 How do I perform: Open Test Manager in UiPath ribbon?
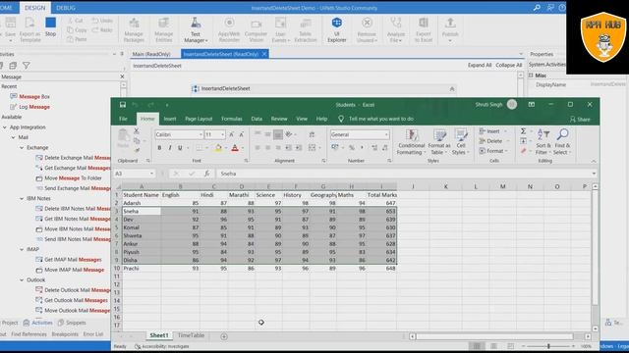click(x=196, y=29)
